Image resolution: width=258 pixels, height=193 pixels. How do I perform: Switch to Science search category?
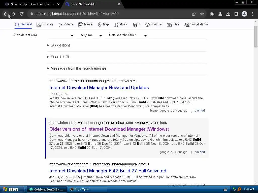click(153, 24)
